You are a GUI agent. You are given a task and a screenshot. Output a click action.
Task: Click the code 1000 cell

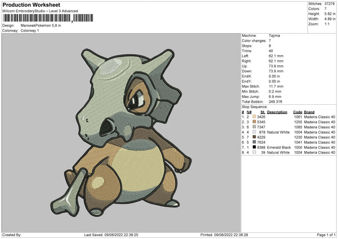click(x=298, y=147)
